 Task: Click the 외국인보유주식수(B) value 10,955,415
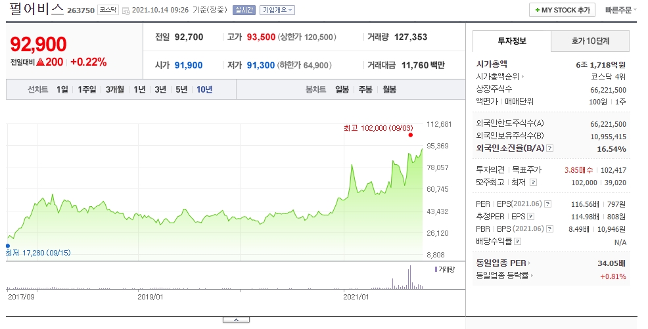click(609, 137)
